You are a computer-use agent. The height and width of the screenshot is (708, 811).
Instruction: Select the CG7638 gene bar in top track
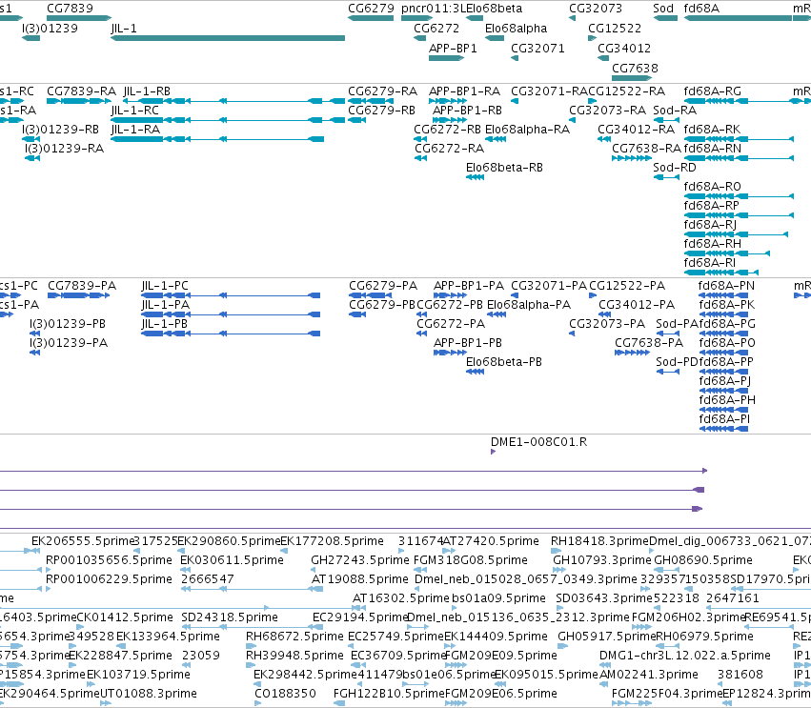tap(632, 78)
